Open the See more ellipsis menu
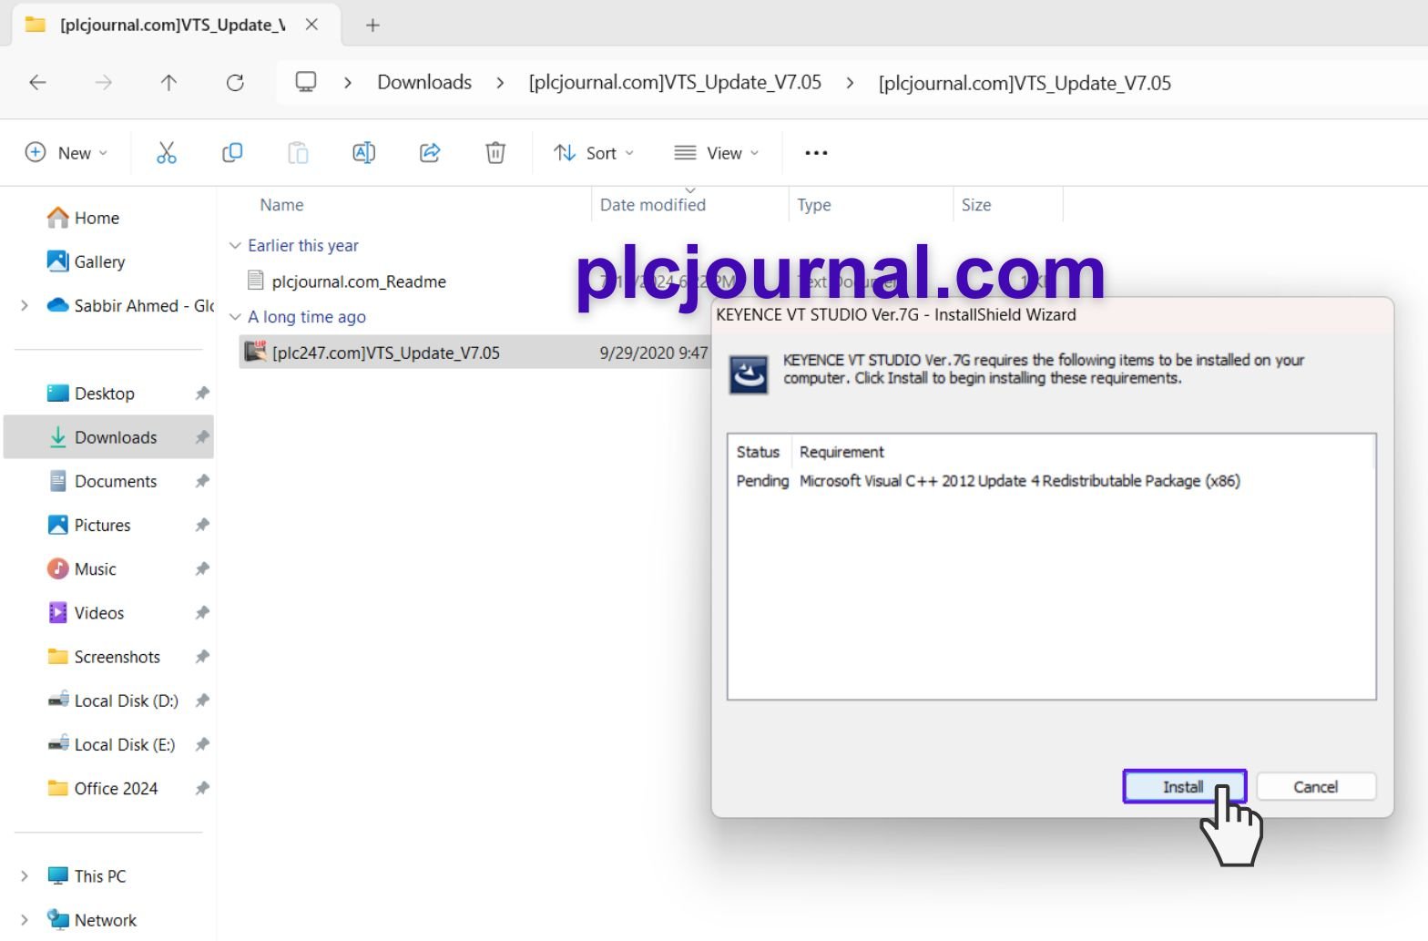1428x941 pixels. tap(816, 153)
